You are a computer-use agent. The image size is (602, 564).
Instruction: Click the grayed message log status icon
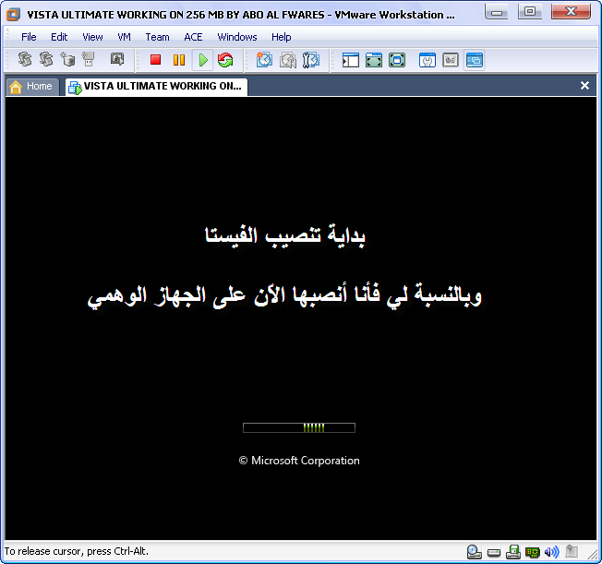572,552
